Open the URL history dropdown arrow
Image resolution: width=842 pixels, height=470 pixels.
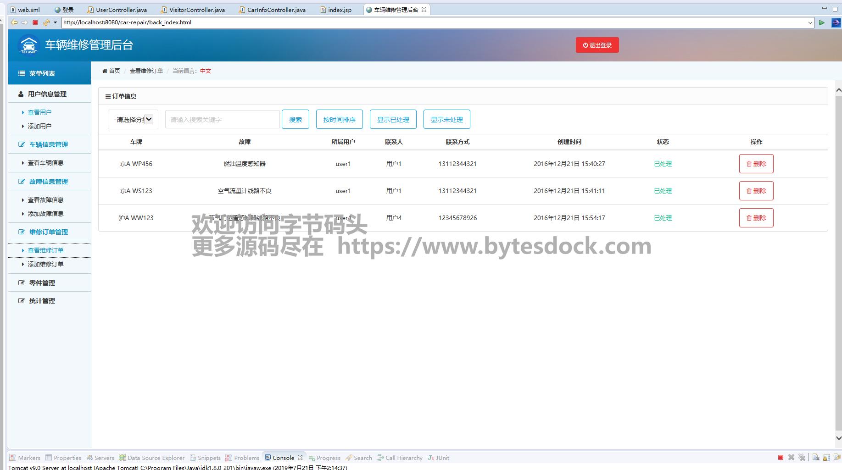point(810,22)
